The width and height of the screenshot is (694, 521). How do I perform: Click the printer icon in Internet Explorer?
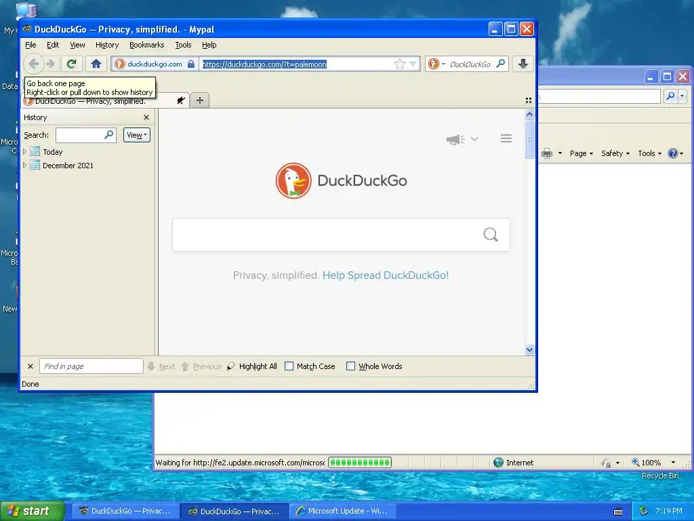(547, 153)
